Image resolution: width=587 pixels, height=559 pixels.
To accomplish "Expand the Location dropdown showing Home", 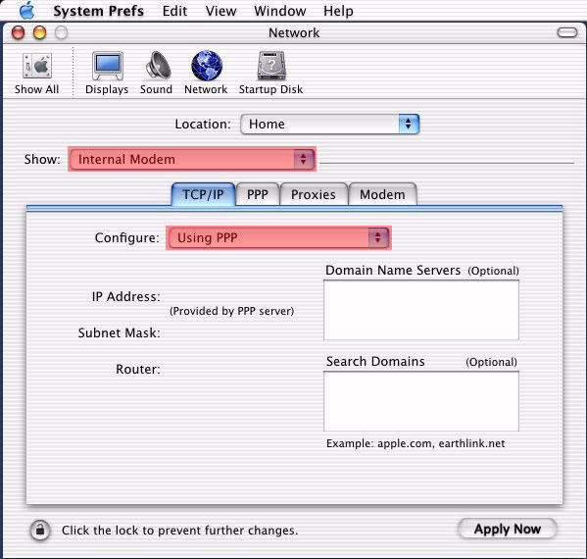I will pyautogui.click(x=330, y=124).
